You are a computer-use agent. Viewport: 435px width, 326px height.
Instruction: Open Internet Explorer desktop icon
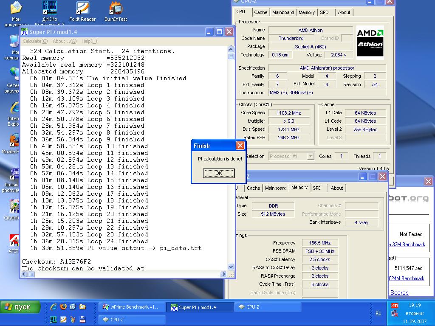point(14,114)
